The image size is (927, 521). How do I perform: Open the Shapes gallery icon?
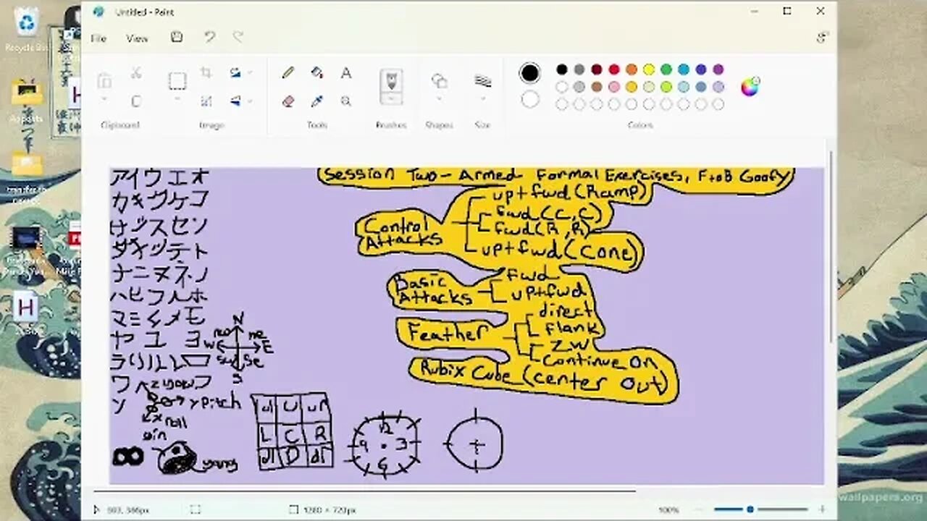pyautogui.click(x=439, y=80)
